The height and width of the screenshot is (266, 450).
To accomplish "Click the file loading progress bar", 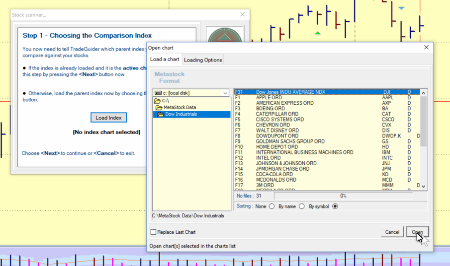I will (344, 196).
